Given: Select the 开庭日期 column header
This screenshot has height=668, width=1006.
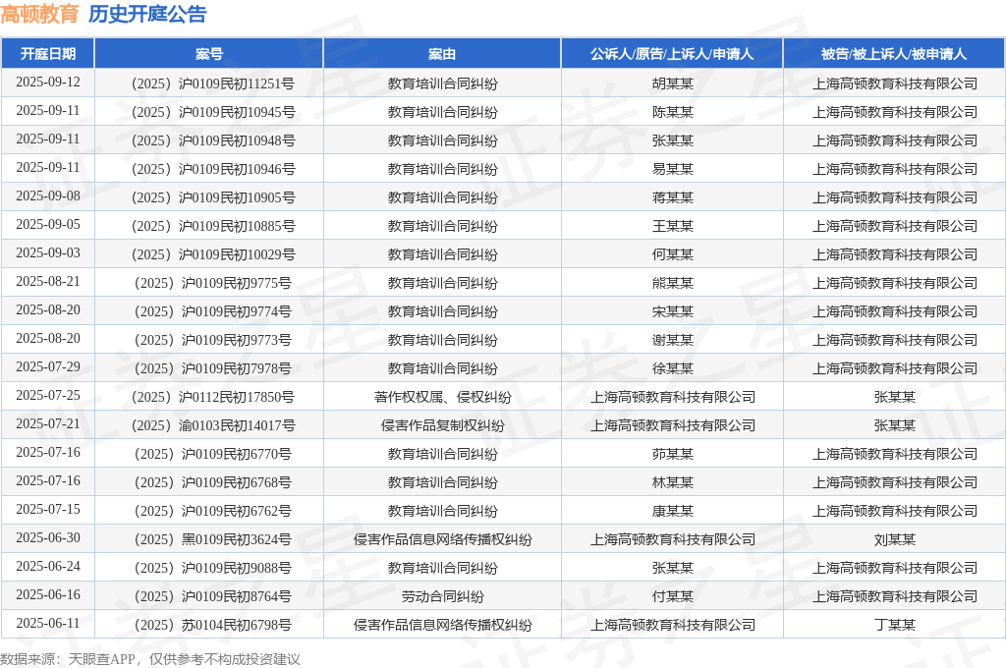Looking at the screenshot, I should [x=48, y=54].
